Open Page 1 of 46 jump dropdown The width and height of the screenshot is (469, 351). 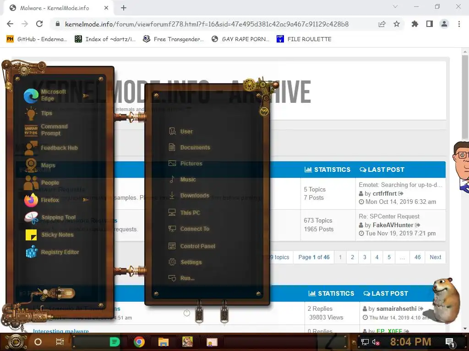pos(314,257)
